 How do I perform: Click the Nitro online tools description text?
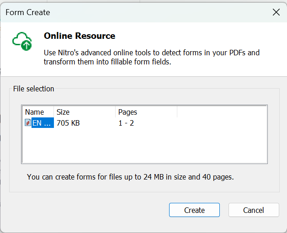tap(152, 57)
